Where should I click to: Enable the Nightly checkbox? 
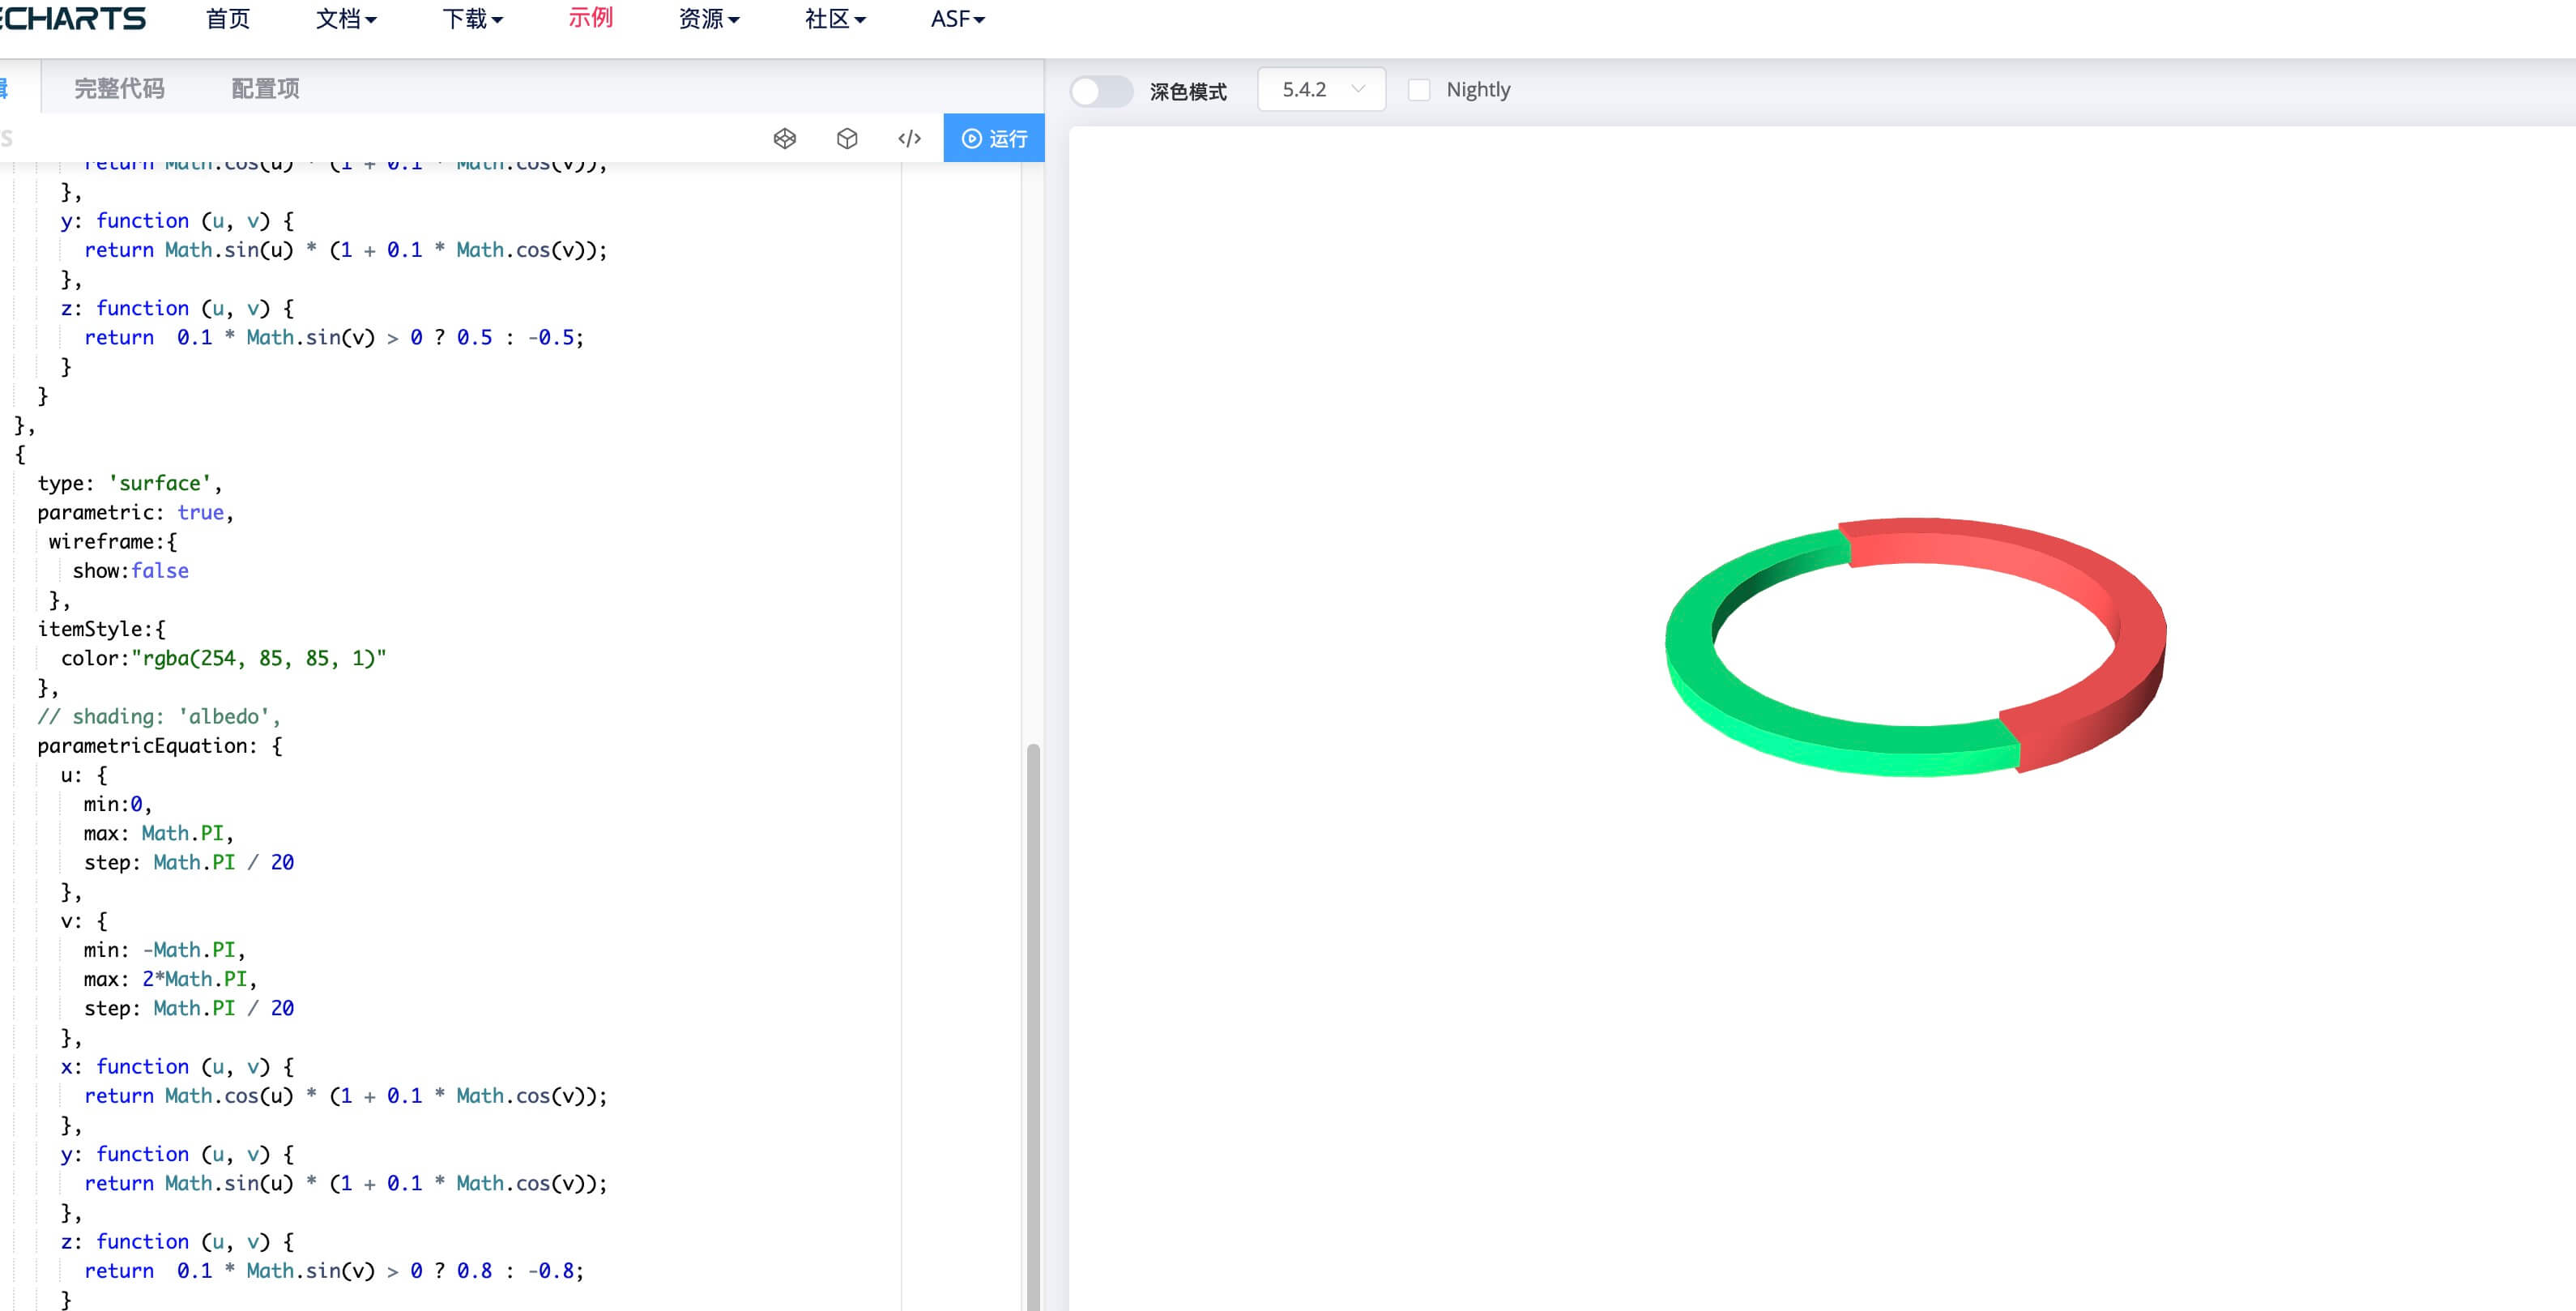coord(1418,90)
